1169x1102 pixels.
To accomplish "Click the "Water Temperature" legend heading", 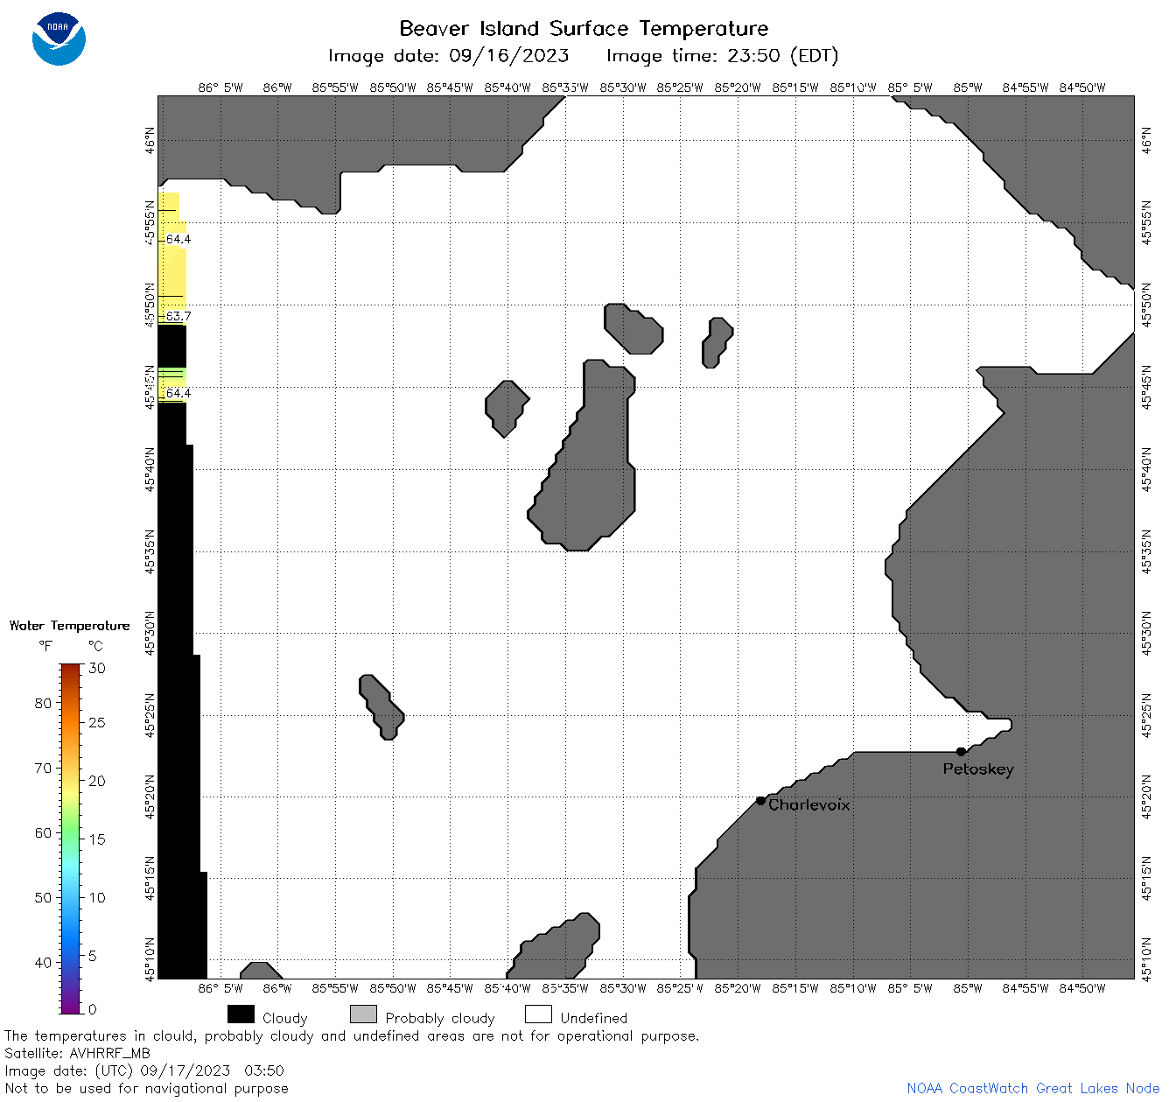I will [70, 626].
